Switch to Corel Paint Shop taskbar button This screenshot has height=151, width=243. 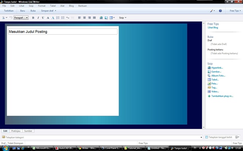point(111,148)
